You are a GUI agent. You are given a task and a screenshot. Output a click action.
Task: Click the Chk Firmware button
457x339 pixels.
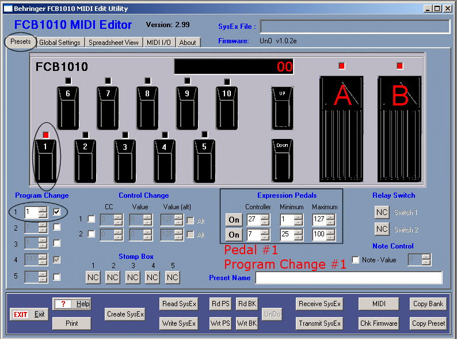point(379,323)
